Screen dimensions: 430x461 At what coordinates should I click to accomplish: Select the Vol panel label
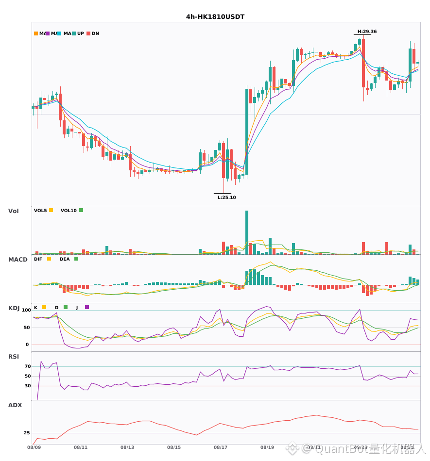13,211
